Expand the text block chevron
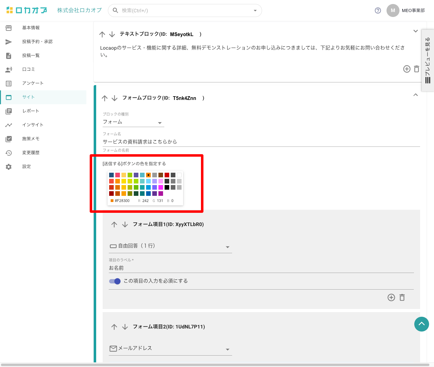Viewport: 434px width, 367px height. (416, 31)
